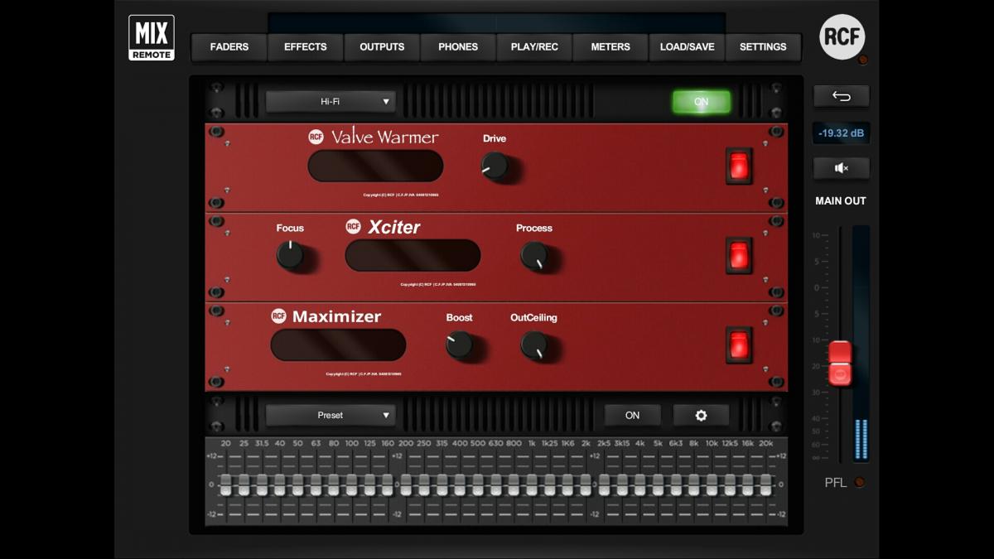The image size is (994, 559).
Task: Click the blue main output level meter
Action: pyautogui.click(x=861, y=344)
